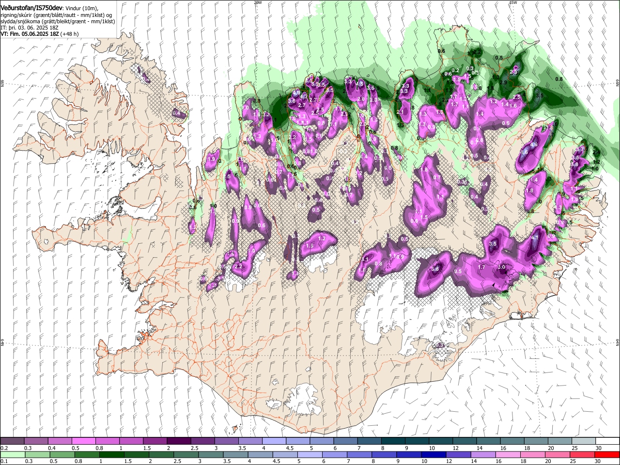The image size is (620, 465).
Task: Pick the pale green swatch between 0.1 and 0.3, lower scale
Action: coord(13,454)
